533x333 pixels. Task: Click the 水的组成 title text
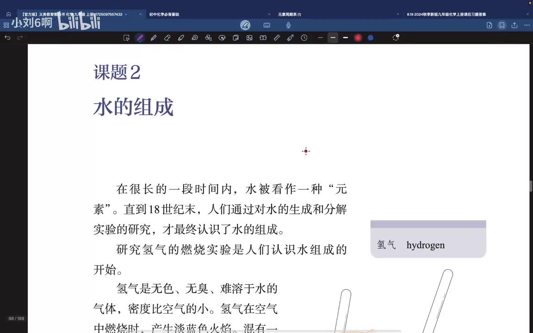click(x=133, y=107)
